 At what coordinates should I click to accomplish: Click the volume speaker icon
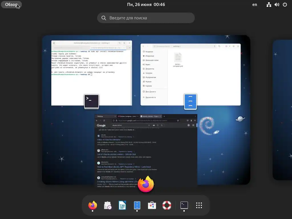coord(277,5)
